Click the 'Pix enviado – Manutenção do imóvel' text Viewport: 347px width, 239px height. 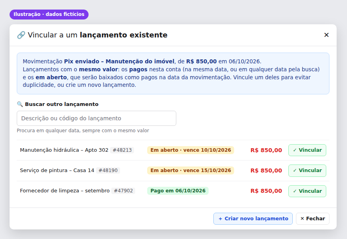click(119, 61)
